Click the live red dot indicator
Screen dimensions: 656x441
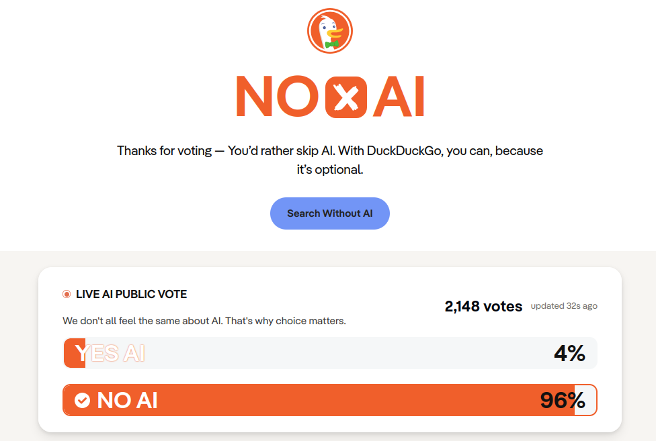pos(67,294)
